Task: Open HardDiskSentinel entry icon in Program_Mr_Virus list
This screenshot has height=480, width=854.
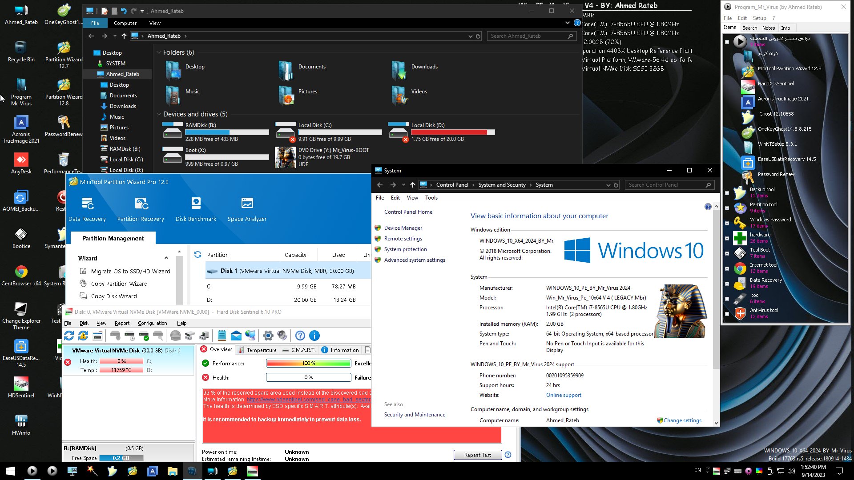Action: pyautogui.click(x=748, y=87)
